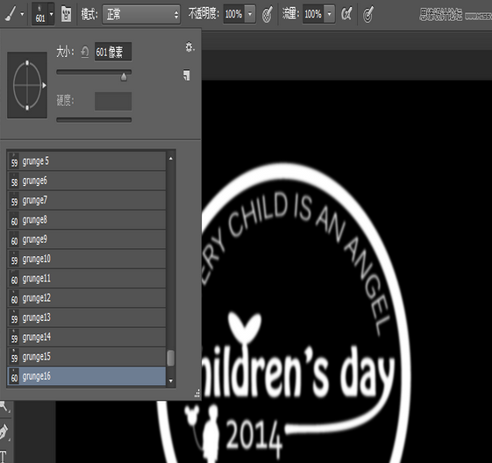Click the reset brush size icon
The image size is (492, 463).
(85, 52)
